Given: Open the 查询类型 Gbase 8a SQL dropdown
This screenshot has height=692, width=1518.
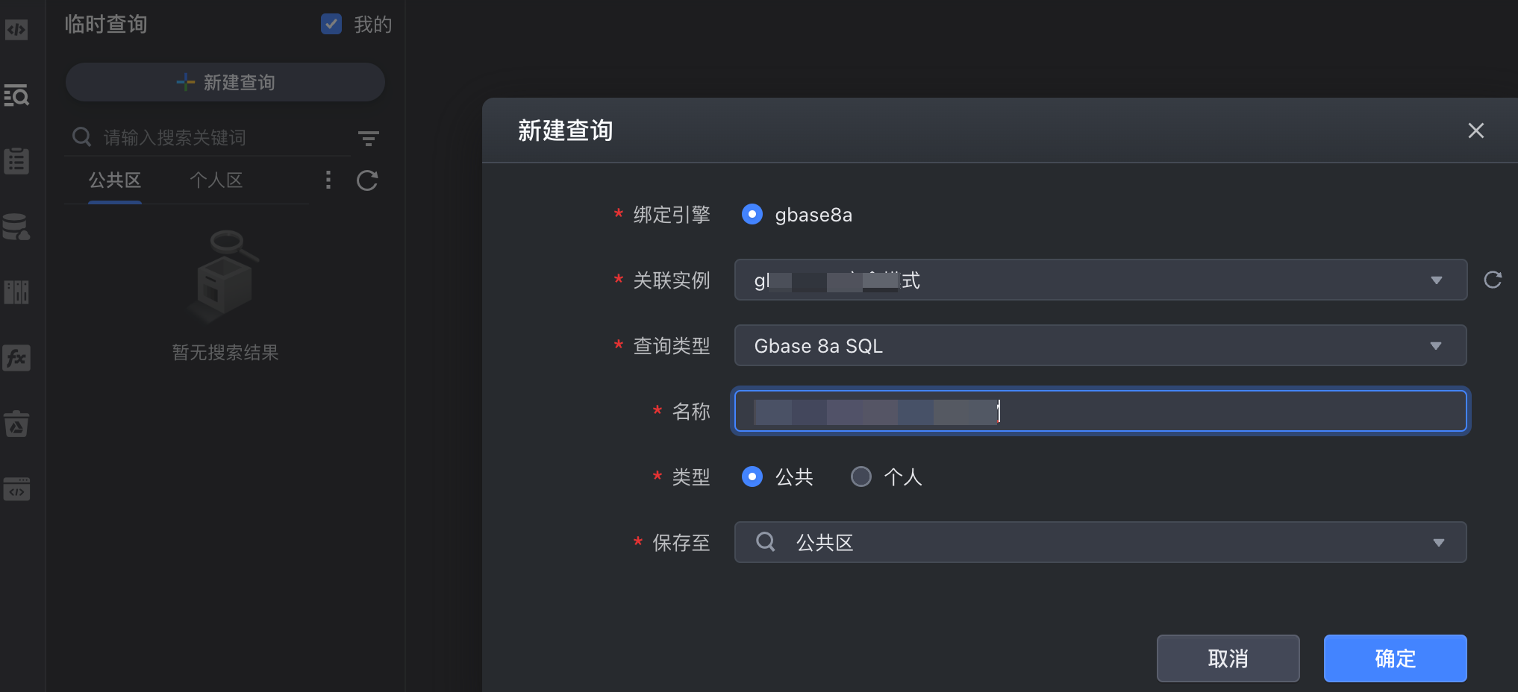Looking at the screenshot, I should point(1100,345).
